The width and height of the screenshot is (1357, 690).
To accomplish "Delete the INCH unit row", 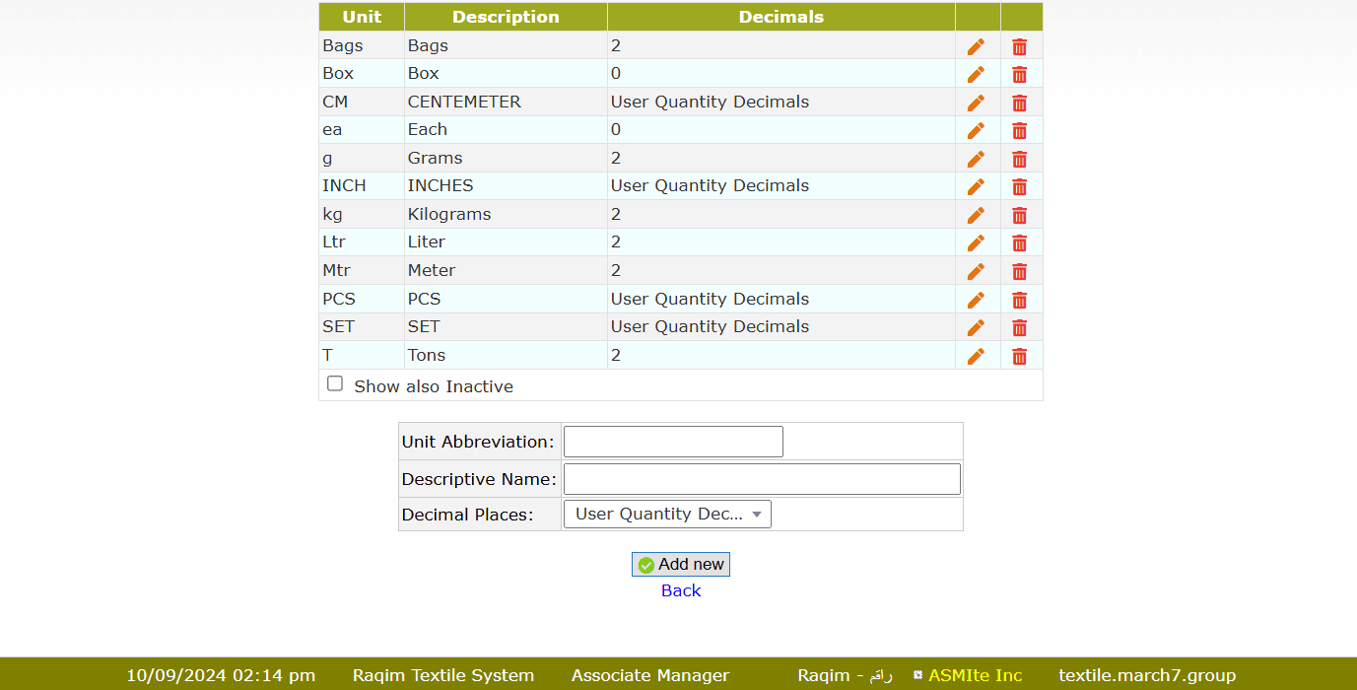I will [1019, 186].
